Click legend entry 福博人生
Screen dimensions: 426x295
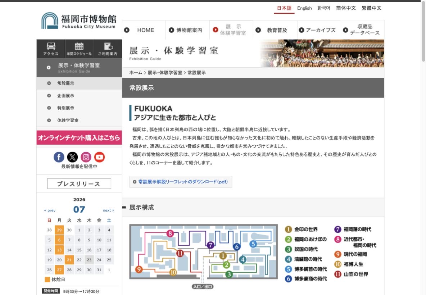[349, 264]
